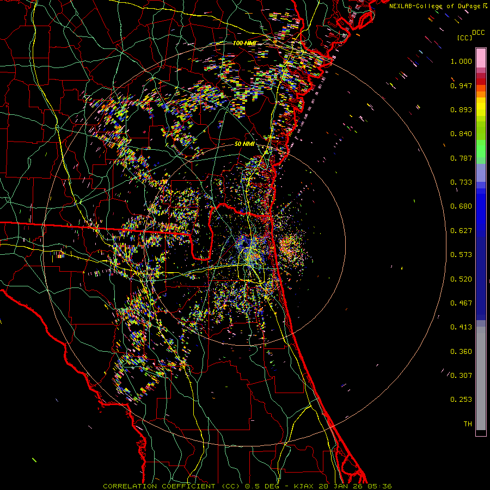Click the 0.360 scale value
490x490 pixels.
click(x=461, y=352)
